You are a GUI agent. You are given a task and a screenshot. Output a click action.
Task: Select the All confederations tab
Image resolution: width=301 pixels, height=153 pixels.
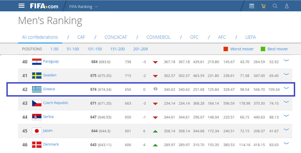(x=40, y=37)
